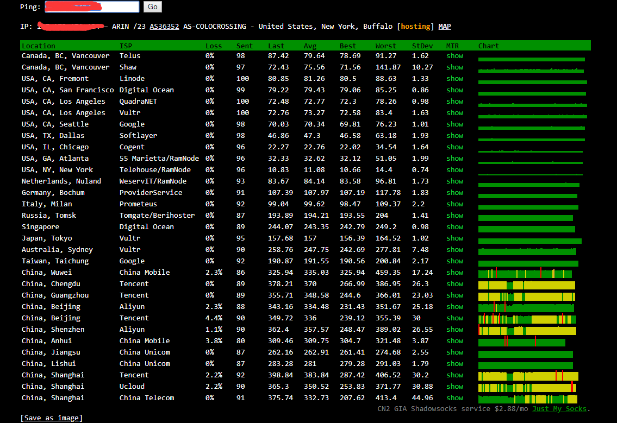Show MTR for Singapore Digital Ocean row
The image size is (617, 423).
[x=454, y=227]
